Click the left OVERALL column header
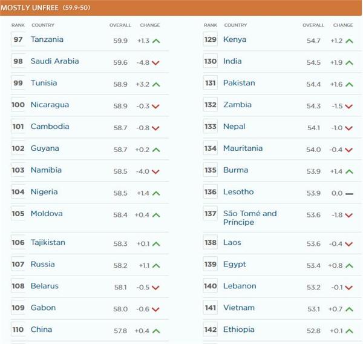363x344 pixels. 120,25
